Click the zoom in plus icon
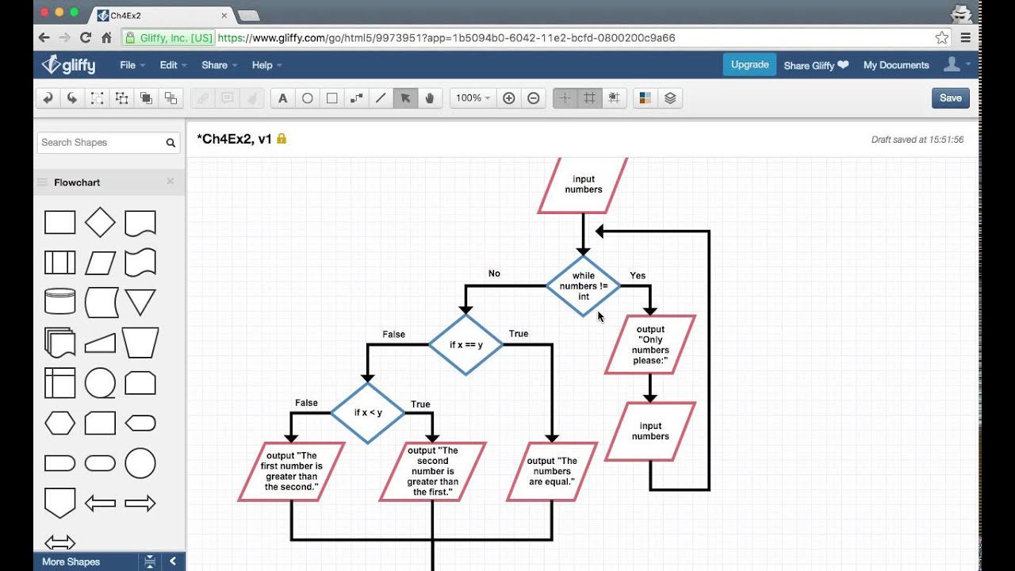 (x=509, y=98)
